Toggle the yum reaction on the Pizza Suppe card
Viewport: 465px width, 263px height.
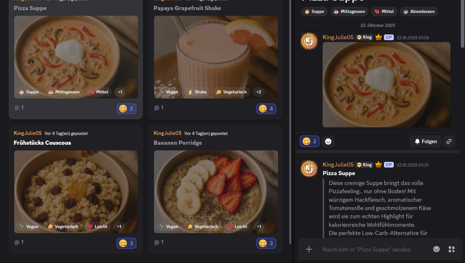(x=126, y=109)
